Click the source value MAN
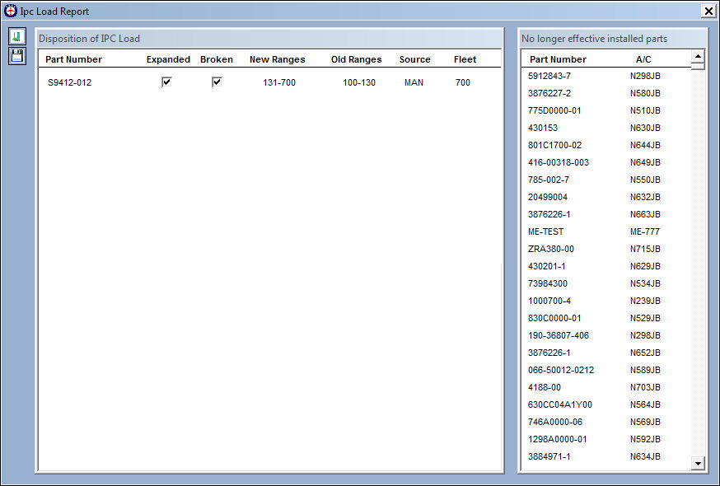The height and width of the screenshot is (486, 720). (414, 82)
